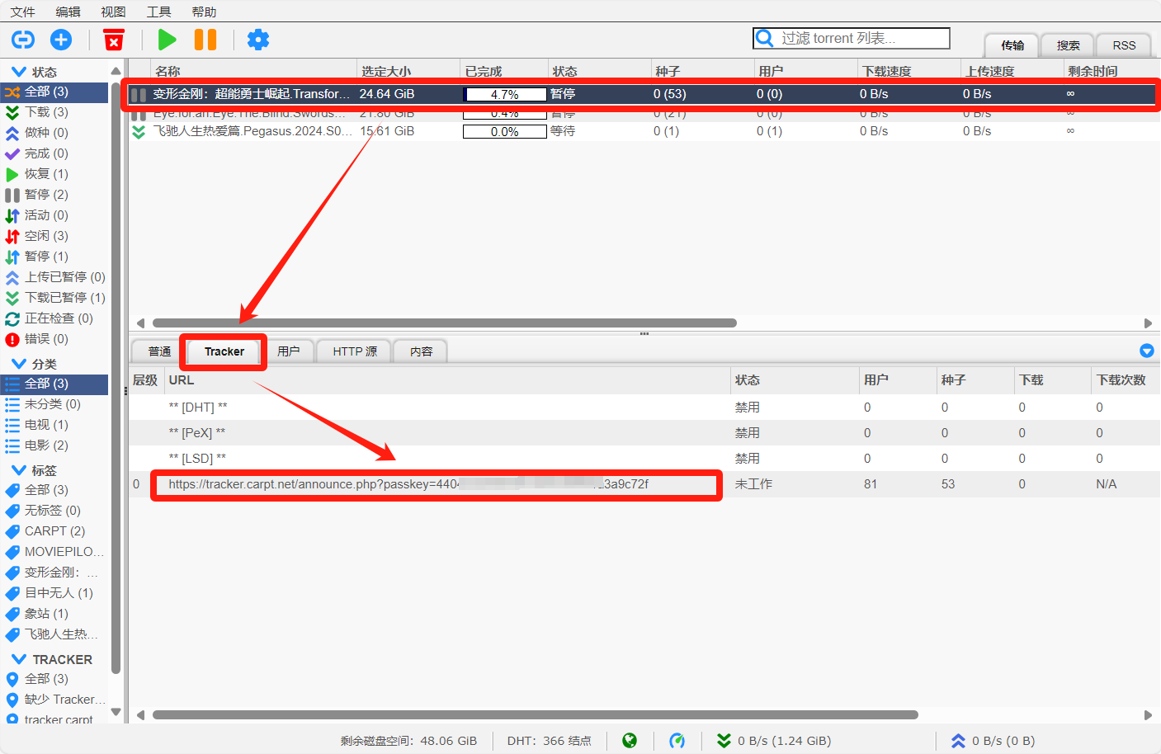
Task: Click the 4.7% progress bar of first torrent
Action: tap(504, 94)
